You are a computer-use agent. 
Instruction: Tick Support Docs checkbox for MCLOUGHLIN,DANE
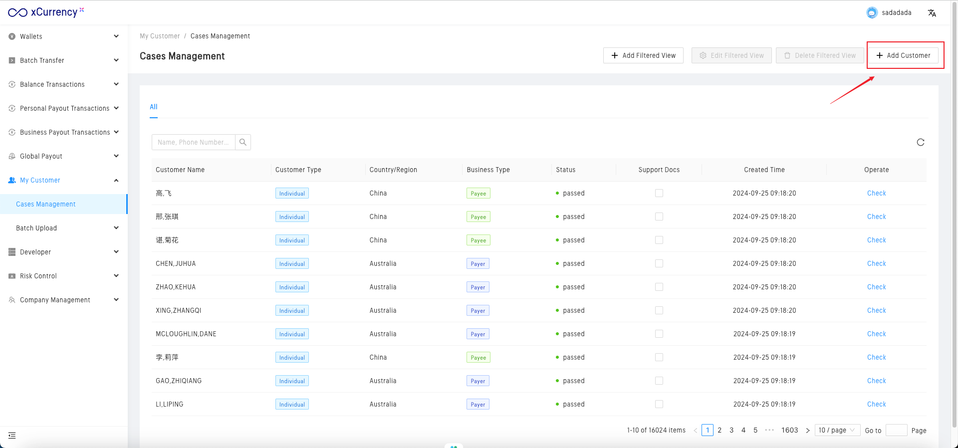[x=659, y=334]
